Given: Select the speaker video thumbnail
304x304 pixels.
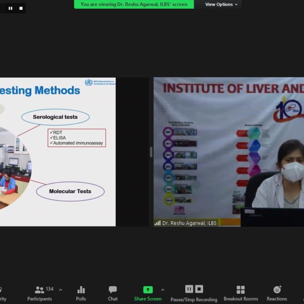Looking at the screenshot, I should (229, 152).
